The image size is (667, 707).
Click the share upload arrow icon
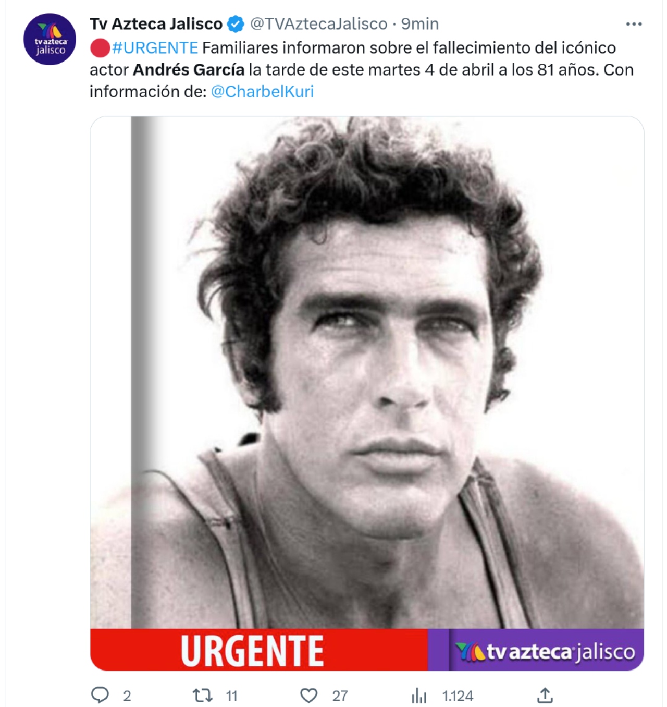pos(545,695)
